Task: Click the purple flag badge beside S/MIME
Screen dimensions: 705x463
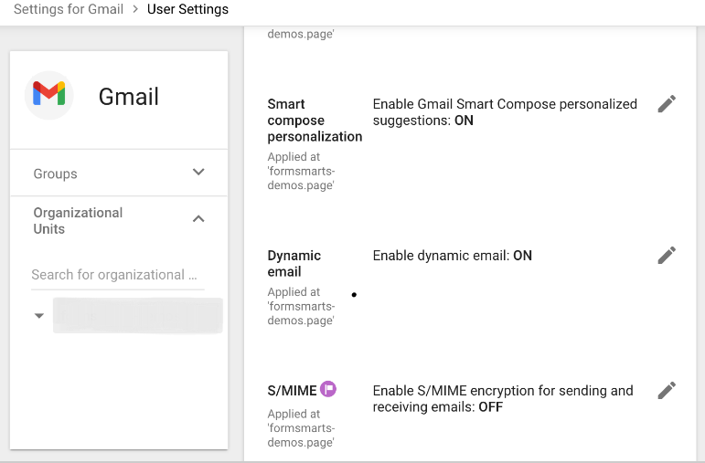Action: [x=328, y=389]
